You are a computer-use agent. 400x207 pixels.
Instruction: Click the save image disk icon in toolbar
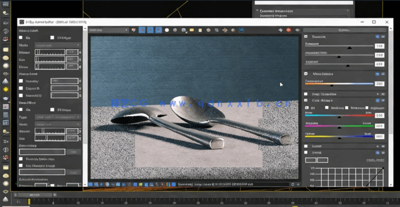tap(184, 30)
